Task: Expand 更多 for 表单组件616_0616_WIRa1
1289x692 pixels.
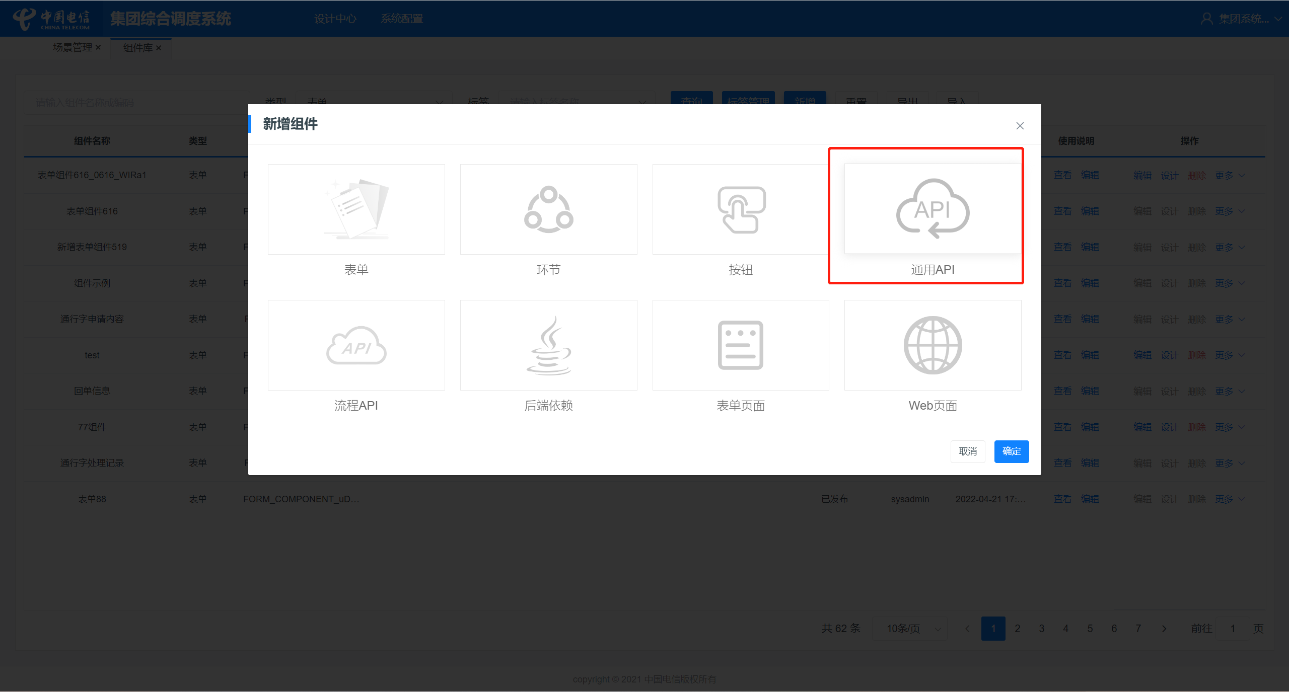Action: coord(1230,175)
